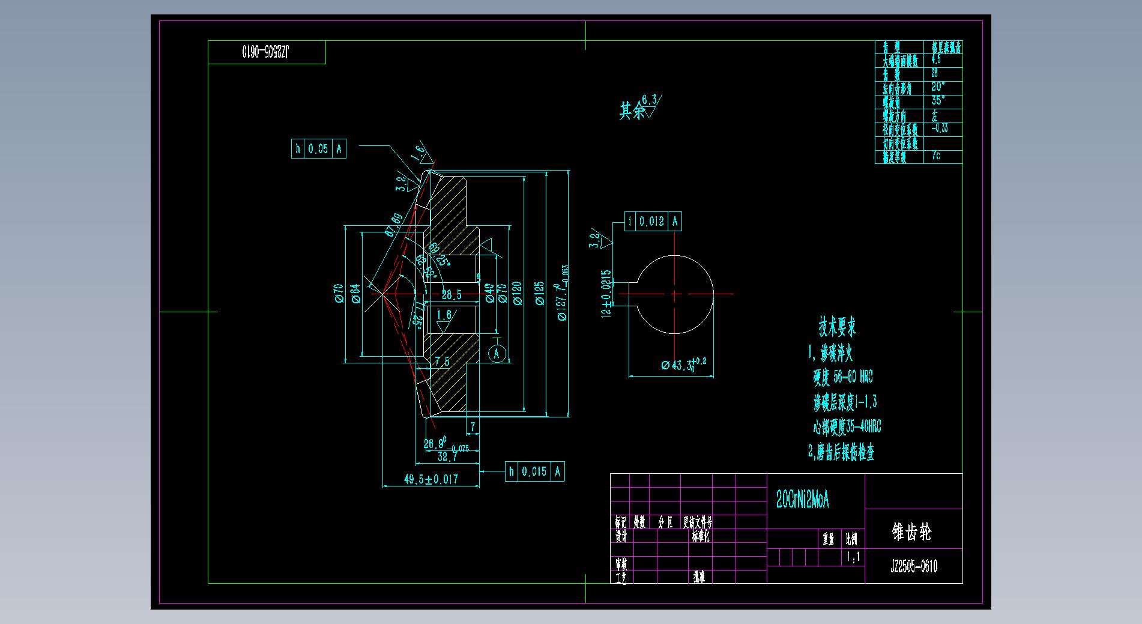The image size is (1142, 624).
Task: Select the 模数 value 4.5 in gear table
Action: coord(936,60)
